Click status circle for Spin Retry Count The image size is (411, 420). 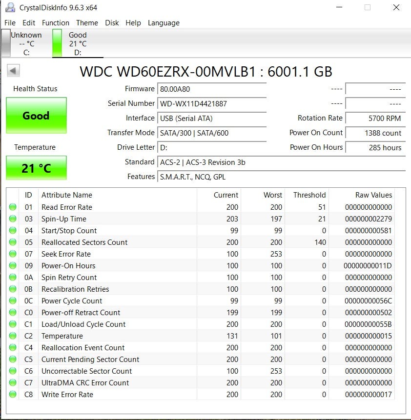click(13, 277)
